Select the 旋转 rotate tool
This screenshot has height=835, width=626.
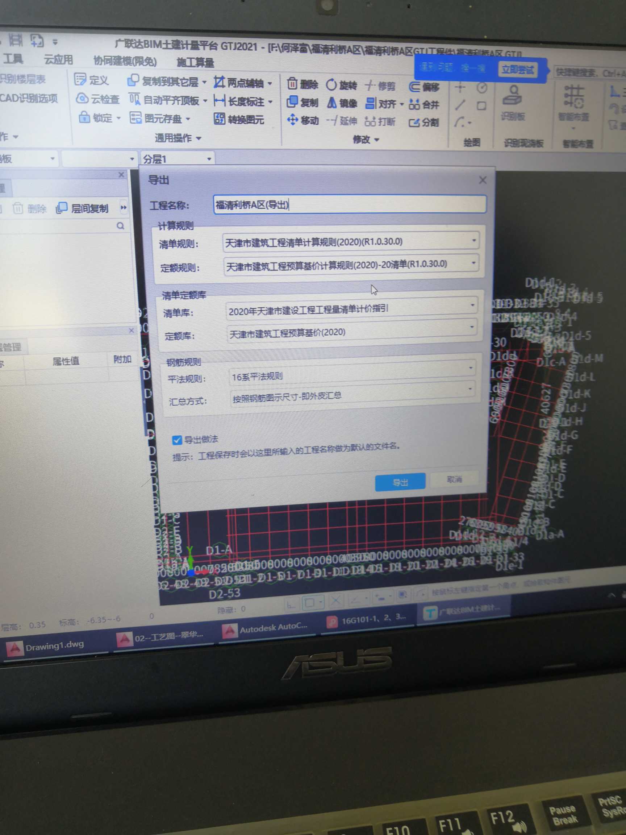point(342,85)
